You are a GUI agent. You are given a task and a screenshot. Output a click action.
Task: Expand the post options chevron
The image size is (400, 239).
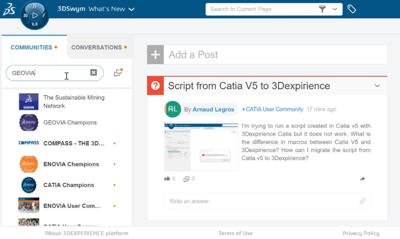tap(377, 86)
